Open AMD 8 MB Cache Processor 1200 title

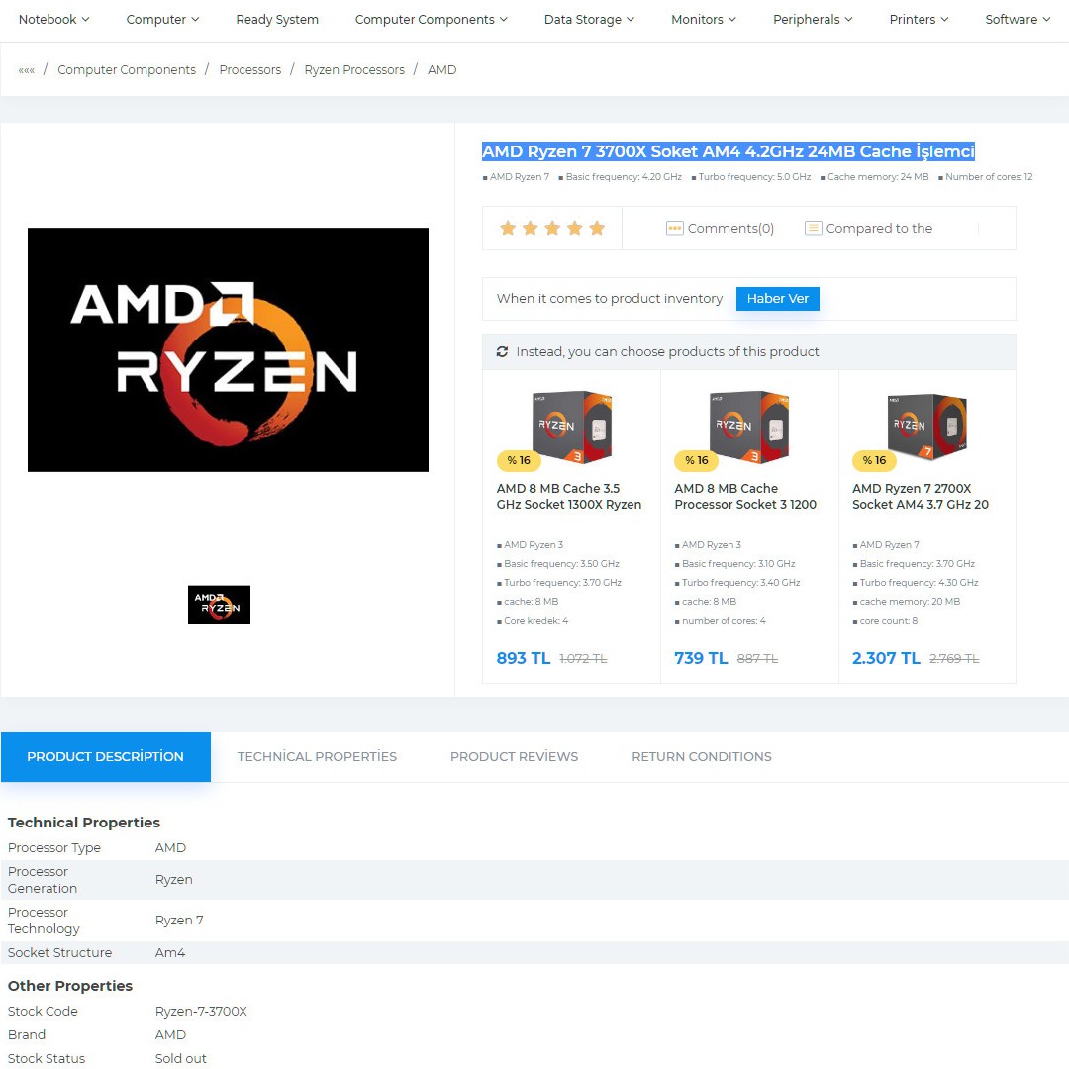coord(745,496)
